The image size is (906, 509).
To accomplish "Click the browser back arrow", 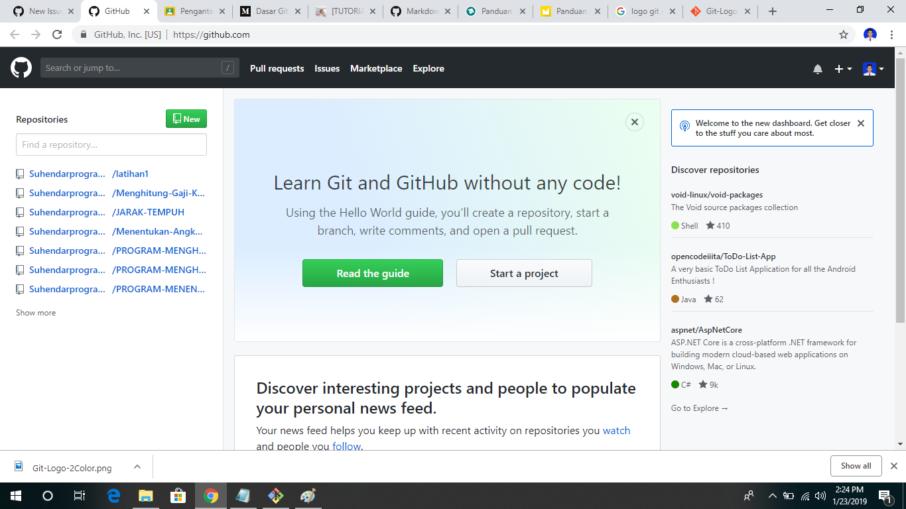I will point(15,34).
